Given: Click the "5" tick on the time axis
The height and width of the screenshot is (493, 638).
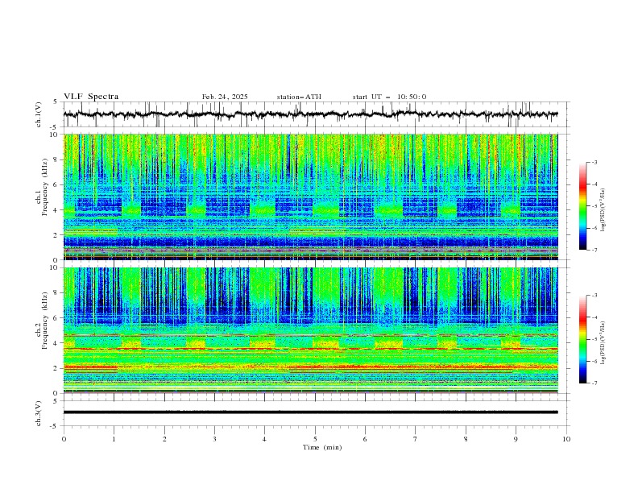Looking at the screenshot, I should 315,439.
